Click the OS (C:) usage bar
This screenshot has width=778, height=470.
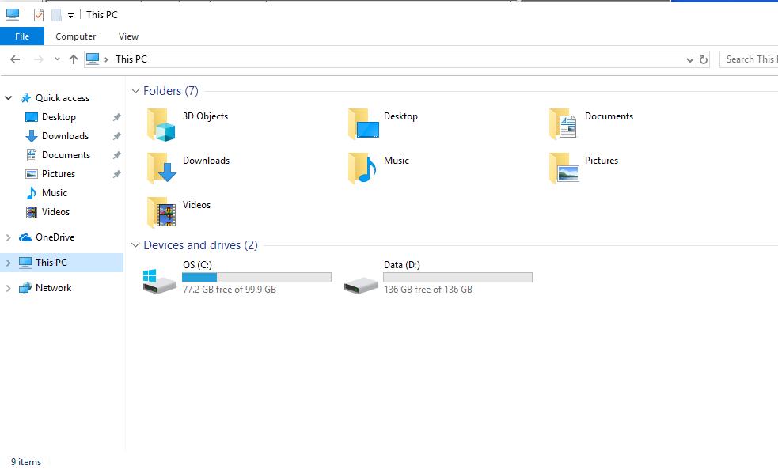pyautogui.click(x=256, y=278)
